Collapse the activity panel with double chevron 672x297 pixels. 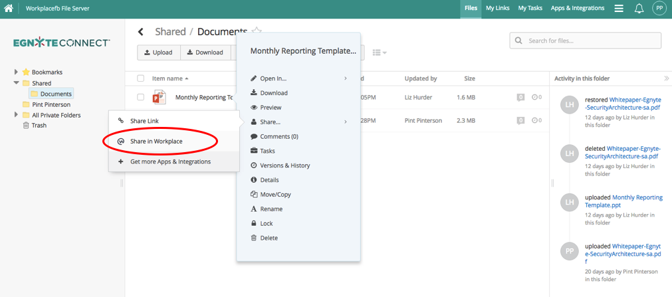tap(667, 78)
